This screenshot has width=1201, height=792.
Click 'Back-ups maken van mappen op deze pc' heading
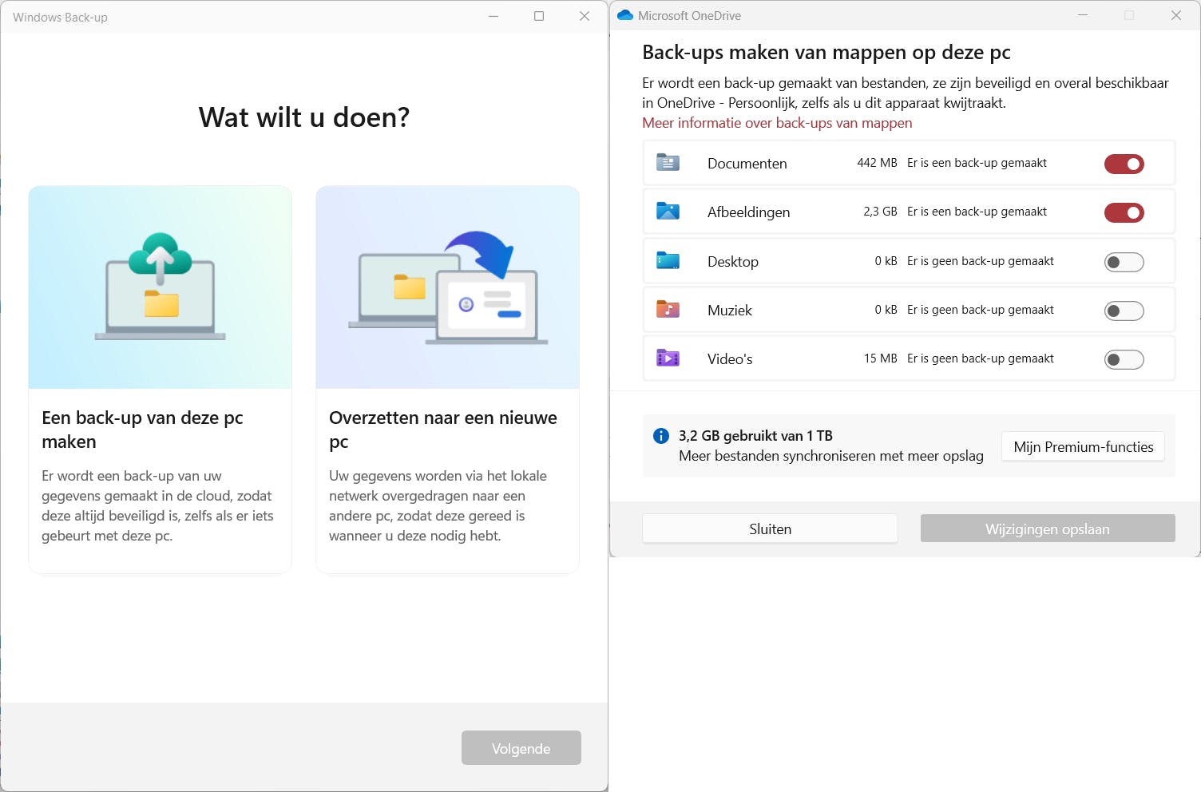coord(826,53)
